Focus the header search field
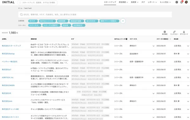The height and width of the screenshot is (120, 190). click(38, 3)
